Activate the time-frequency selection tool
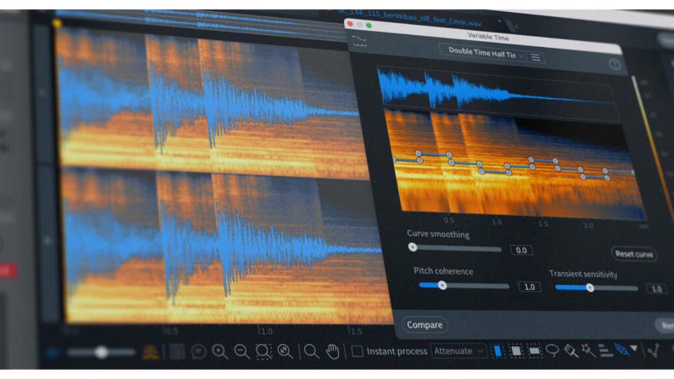Viewport: 674px width, 379px height. coord(516,351)
